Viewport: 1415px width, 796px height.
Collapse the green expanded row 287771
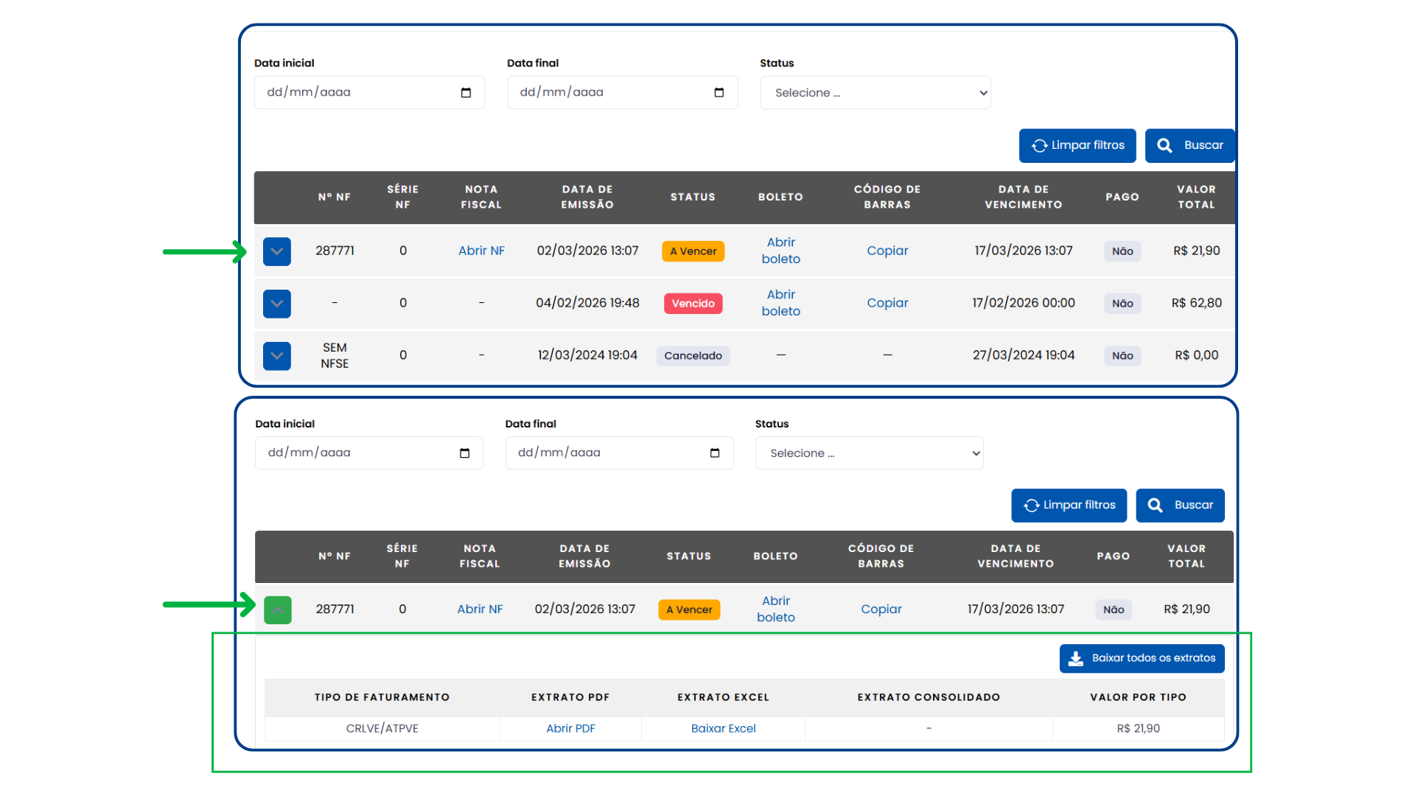(x=278, y=610)
